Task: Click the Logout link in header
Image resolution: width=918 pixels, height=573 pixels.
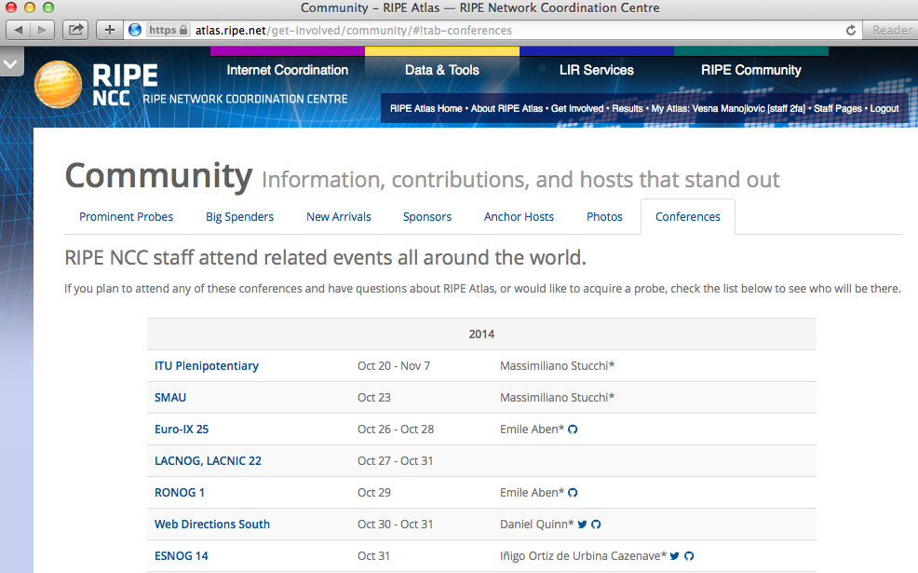Action: point(884,109)
